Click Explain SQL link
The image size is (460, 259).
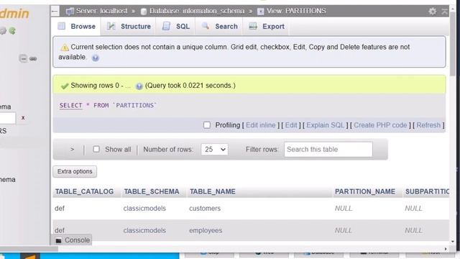point(325,125)
